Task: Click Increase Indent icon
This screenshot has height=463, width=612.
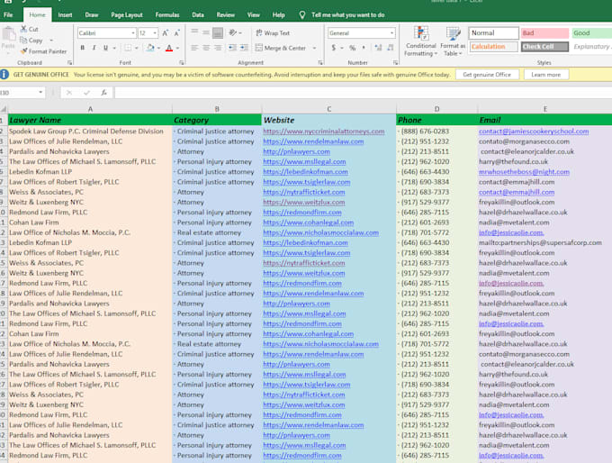Action: (x=244, y=48)
